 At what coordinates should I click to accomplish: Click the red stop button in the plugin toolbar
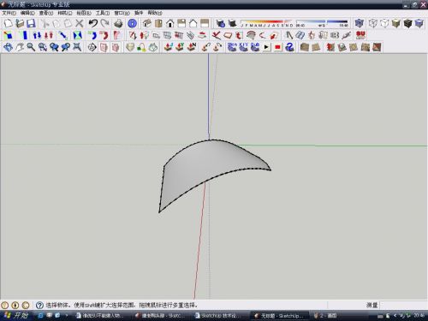point(277,47)
